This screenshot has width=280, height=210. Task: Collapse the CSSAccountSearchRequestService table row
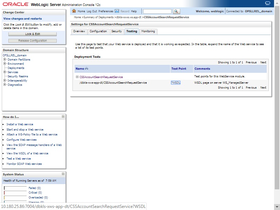click(x=77, y=77)
